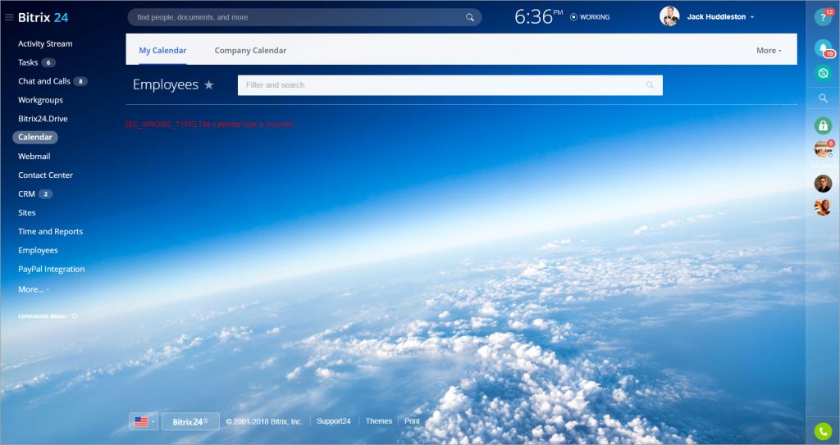Expand the More... item in left menu

pos(33,289)
